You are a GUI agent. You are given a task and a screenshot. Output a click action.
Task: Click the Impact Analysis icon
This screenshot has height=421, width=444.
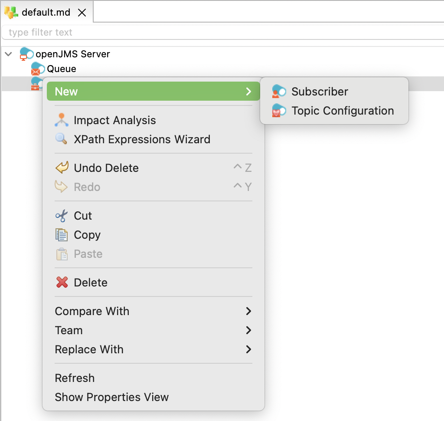tap(62, 120)
